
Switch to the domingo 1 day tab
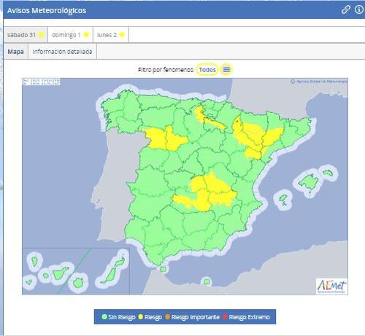pos(70,35)
